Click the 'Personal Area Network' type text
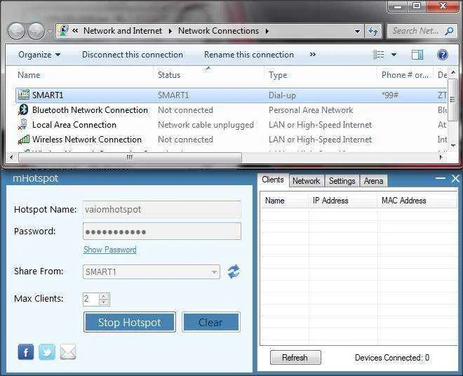 coord(311,110)
